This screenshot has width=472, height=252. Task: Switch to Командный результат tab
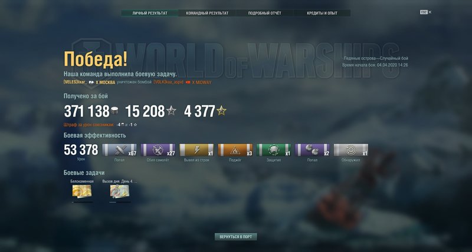click(207, 13)
